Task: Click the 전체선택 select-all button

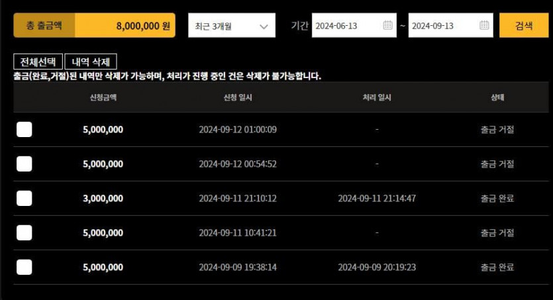Action: click(x=38, y=62)
